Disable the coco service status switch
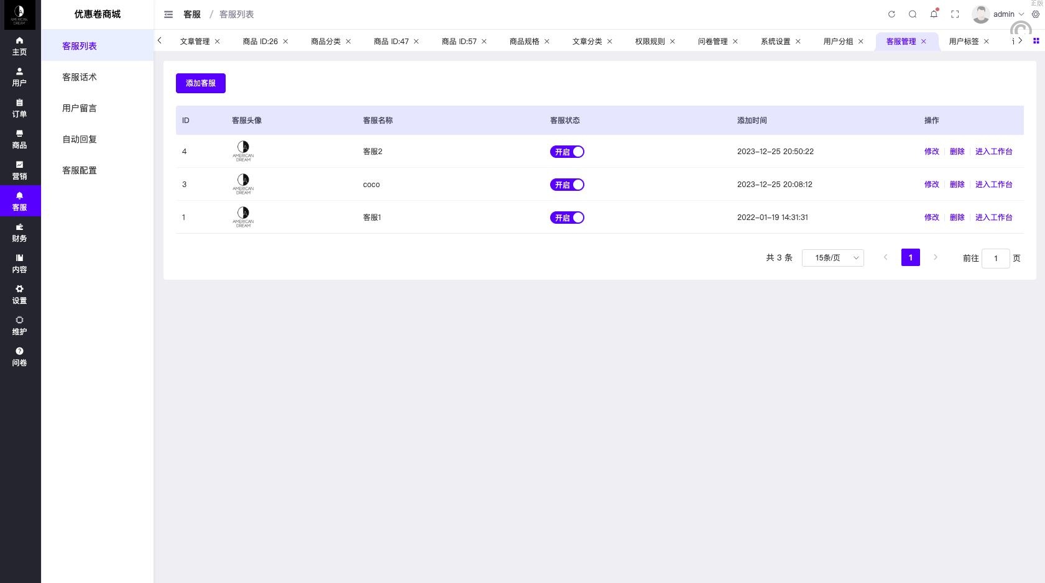 point(567,185)
